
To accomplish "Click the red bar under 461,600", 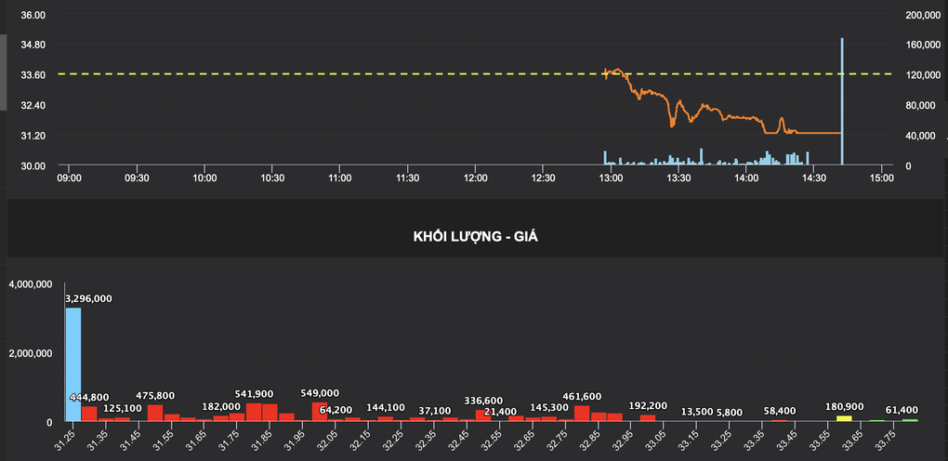I will [582, 414].
